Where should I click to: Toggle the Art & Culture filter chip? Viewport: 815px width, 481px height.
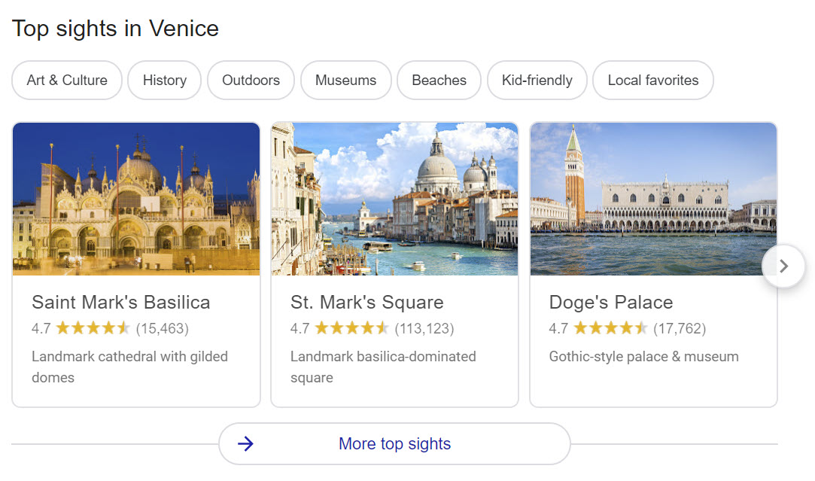[67, 81]
